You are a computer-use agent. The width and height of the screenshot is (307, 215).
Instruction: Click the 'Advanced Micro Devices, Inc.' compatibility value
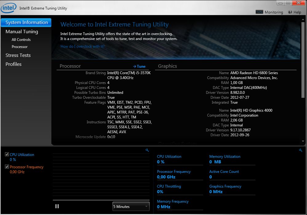click(254, 78)
